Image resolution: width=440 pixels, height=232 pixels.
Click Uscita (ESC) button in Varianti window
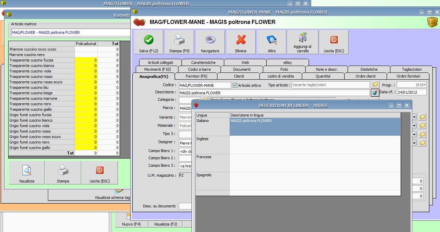100,173
